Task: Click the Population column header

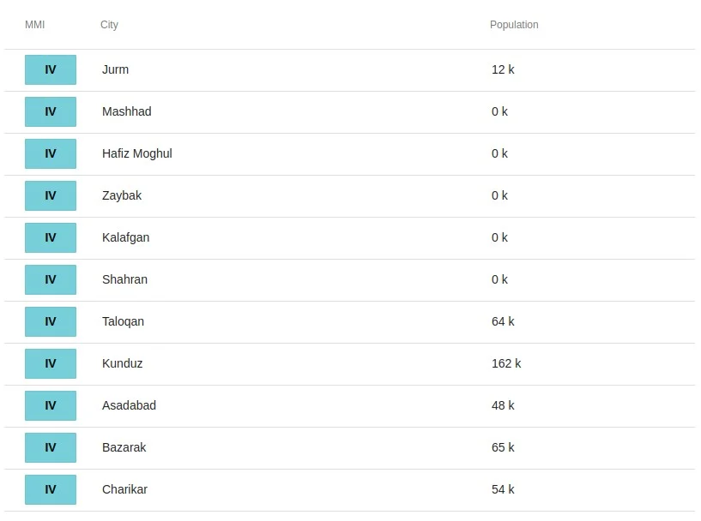Action: coord(514,25)
